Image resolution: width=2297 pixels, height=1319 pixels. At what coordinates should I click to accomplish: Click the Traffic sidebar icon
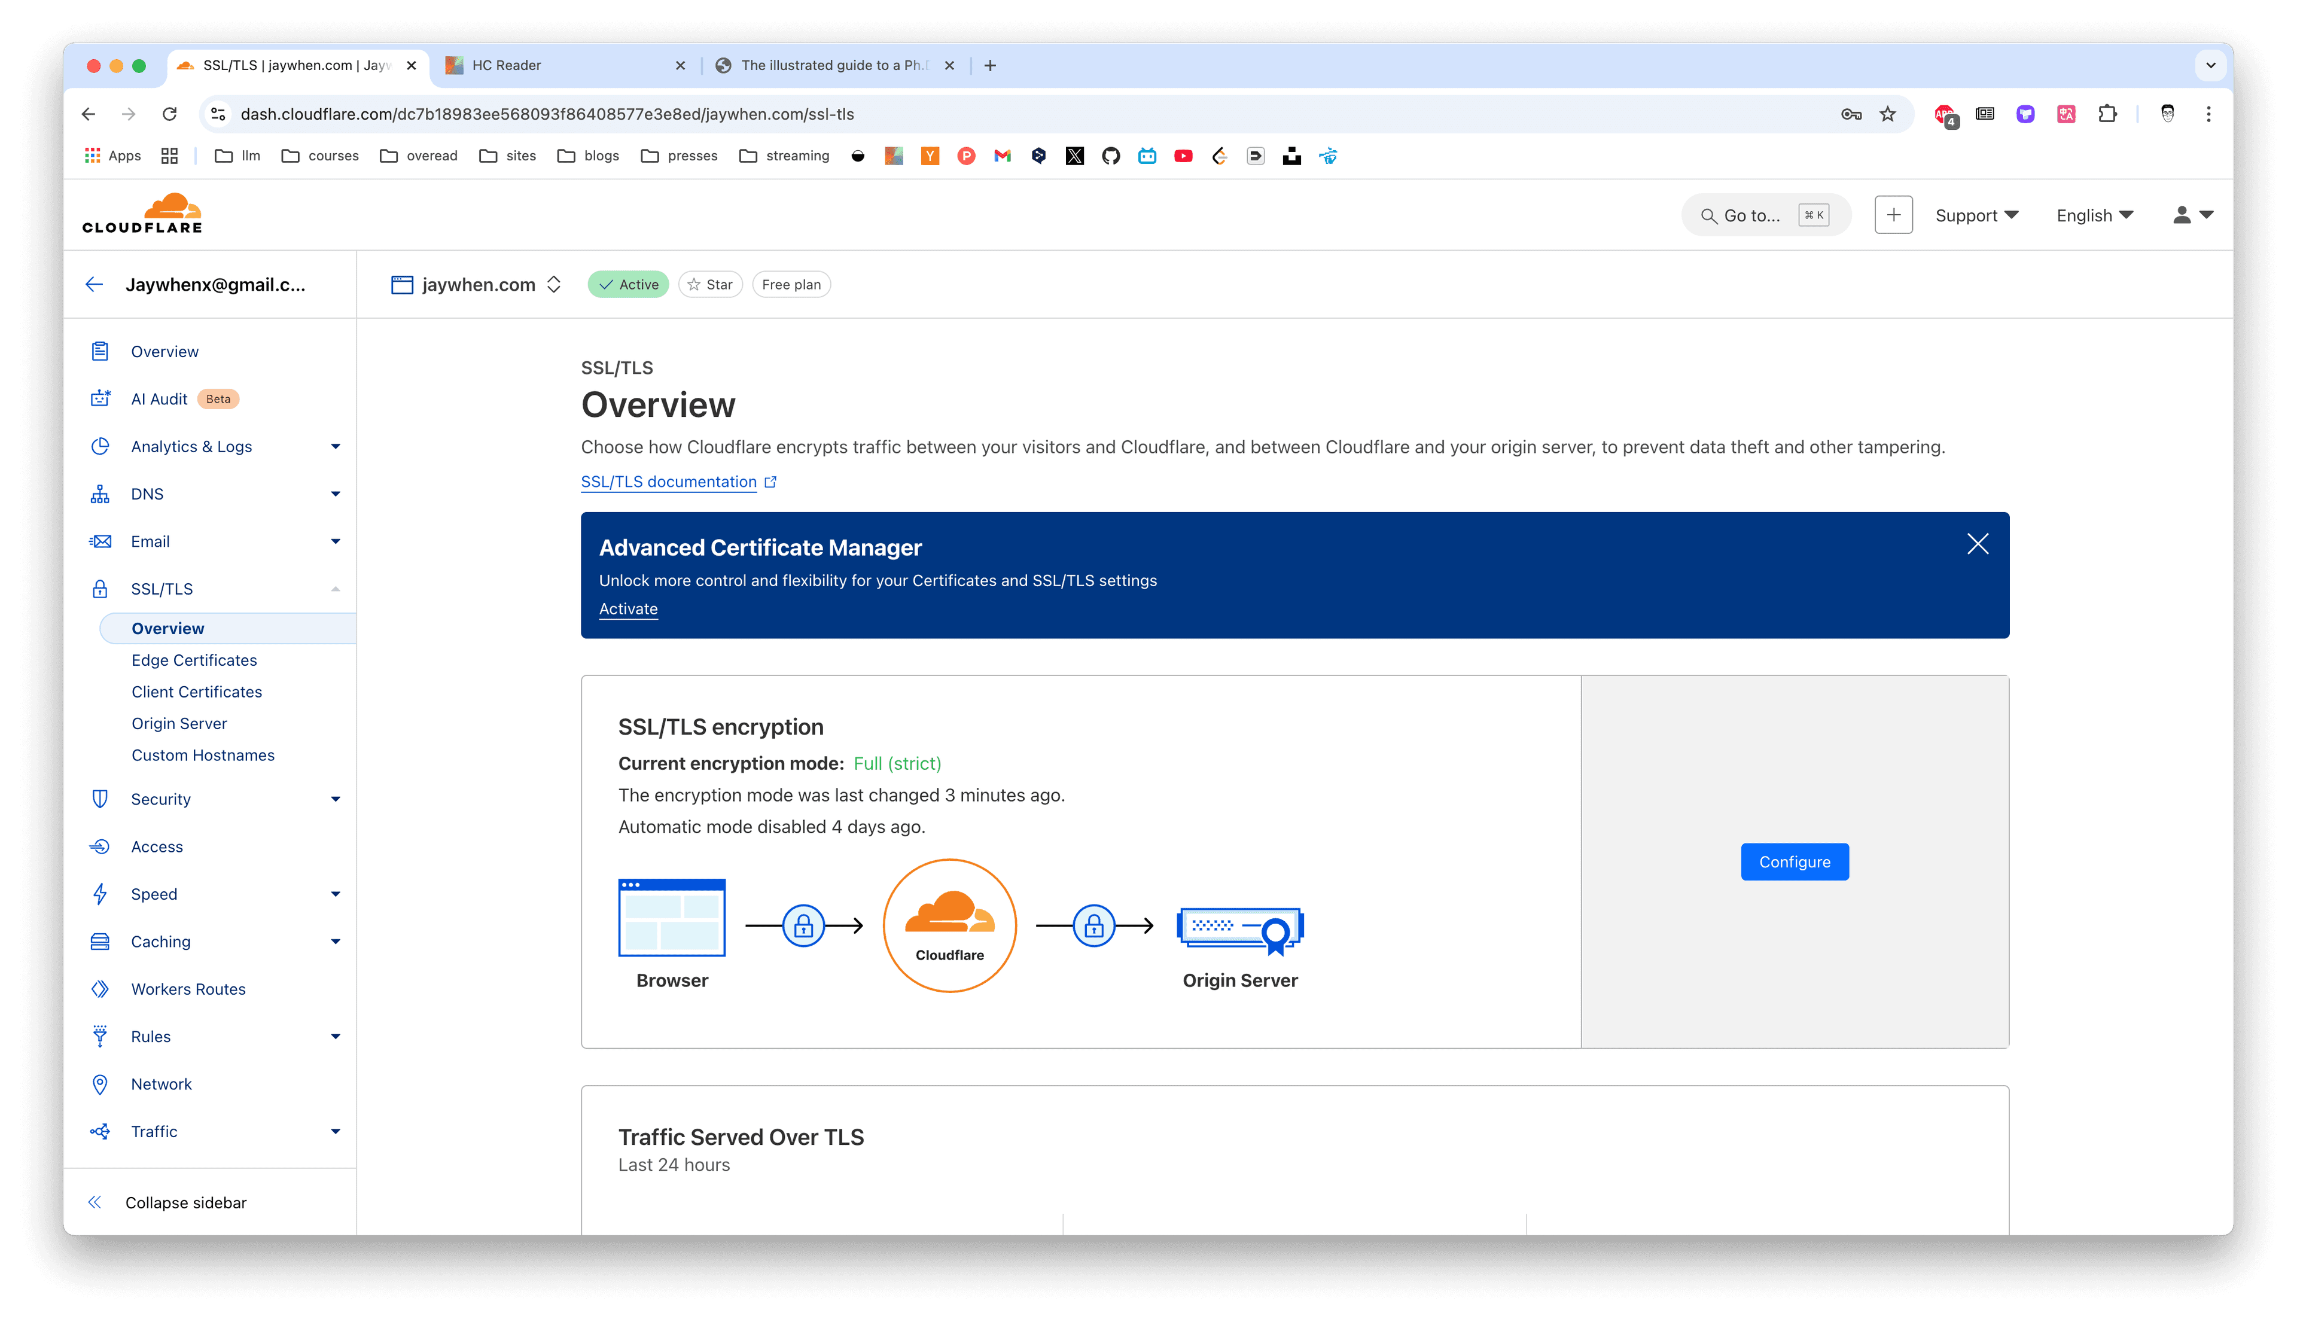[101, 1131]
